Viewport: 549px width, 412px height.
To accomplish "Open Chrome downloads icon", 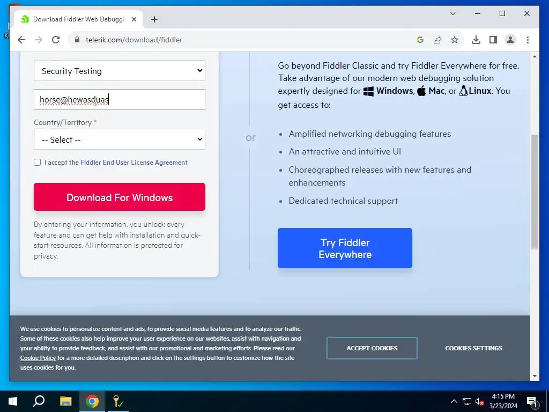I will (476, 40).
